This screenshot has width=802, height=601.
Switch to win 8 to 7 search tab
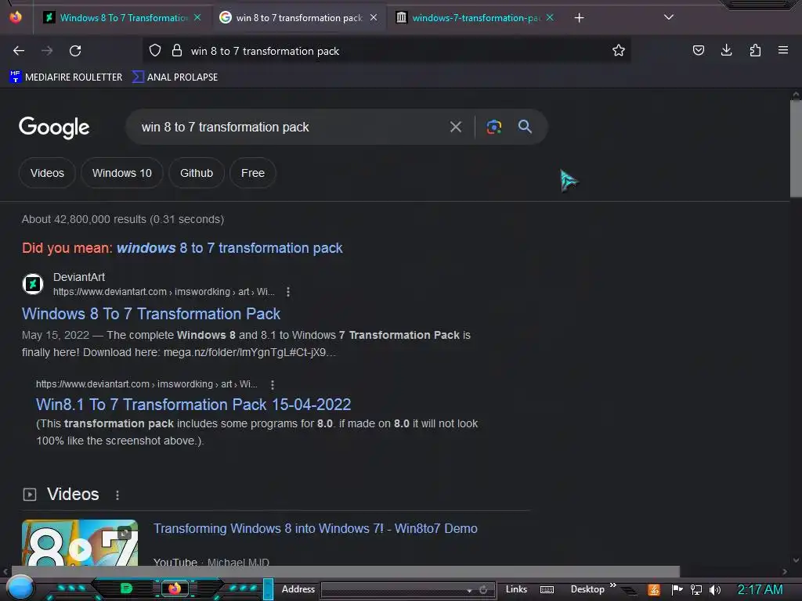pyautogui.click(x=298, y=17)
